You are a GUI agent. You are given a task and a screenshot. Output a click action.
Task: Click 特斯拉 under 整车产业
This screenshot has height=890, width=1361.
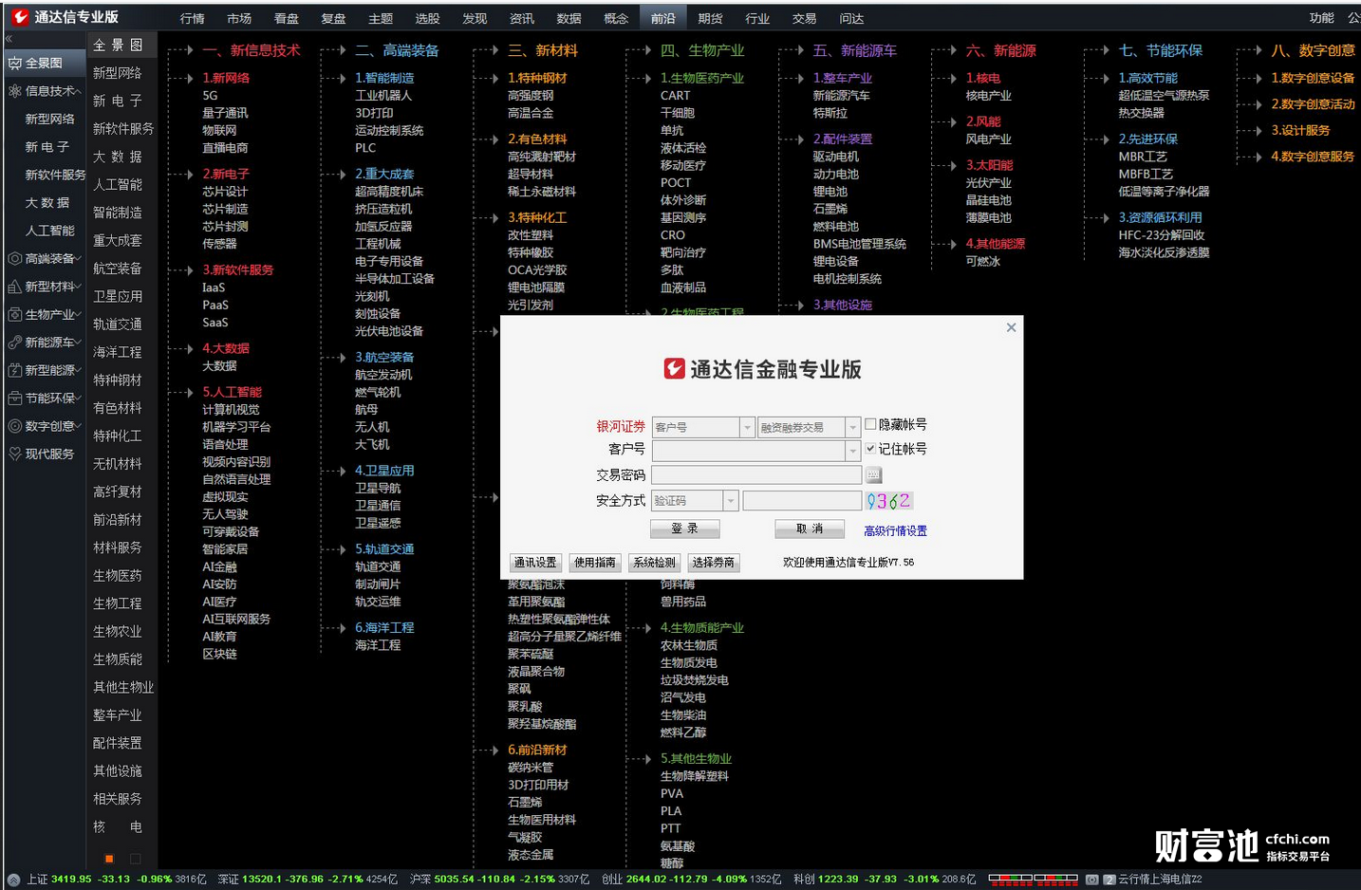(x=830, y=113)
